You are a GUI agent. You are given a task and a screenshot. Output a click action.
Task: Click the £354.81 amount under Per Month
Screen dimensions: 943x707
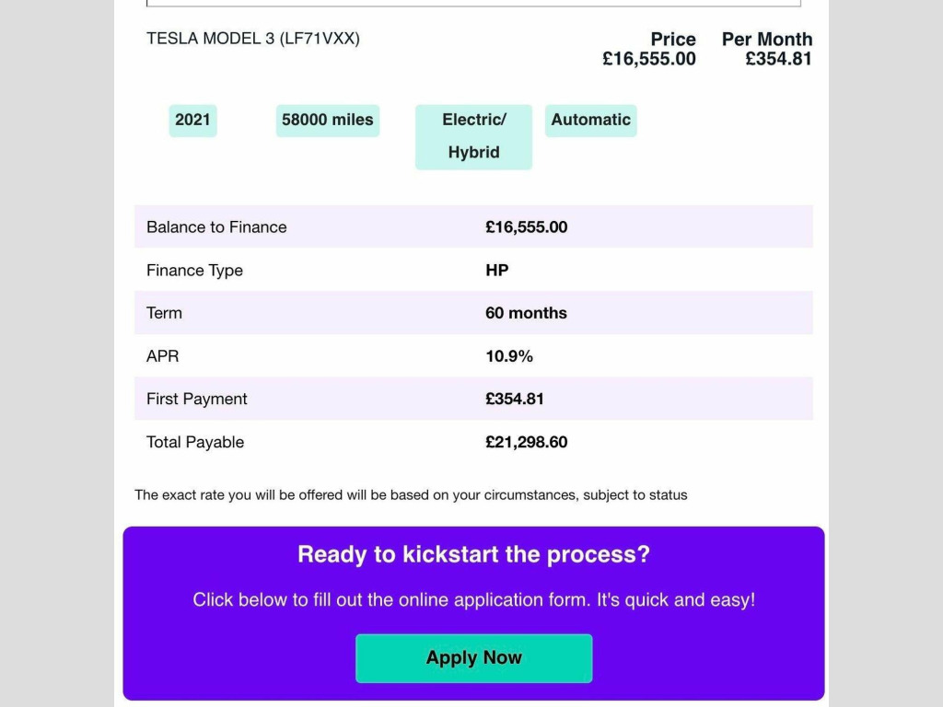click(779, 59)
